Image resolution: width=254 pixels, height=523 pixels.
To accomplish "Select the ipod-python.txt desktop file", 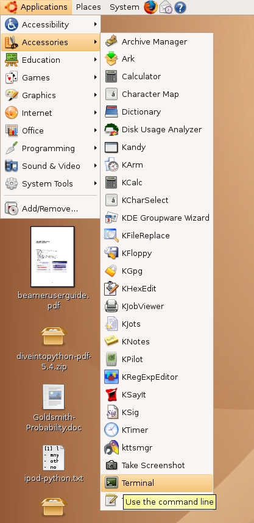I will pyautogui.click(x=54, y=458).
